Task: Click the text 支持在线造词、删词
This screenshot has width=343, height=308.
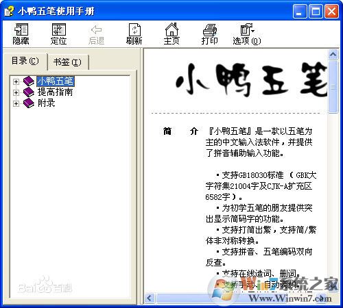Action: coord(261,273)
